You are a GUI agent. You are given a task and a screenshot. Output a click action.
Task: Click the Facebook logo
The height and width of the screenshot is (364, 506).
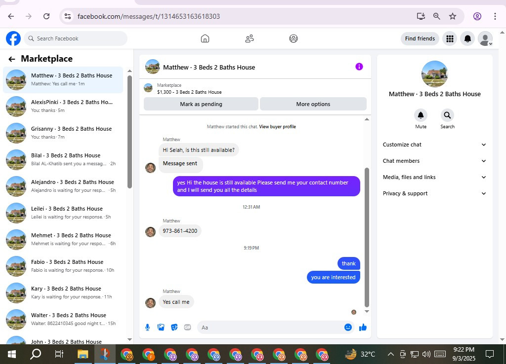[13, 38]
